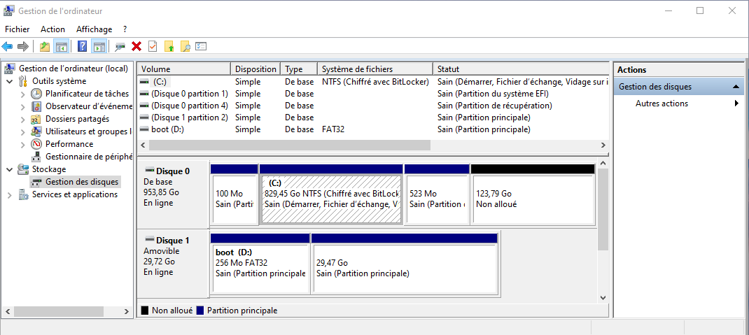Viewport: 749px width, 335px height.
Task: Click the disk view vertical scrollbar down arrow
Action: click(603, 297)
